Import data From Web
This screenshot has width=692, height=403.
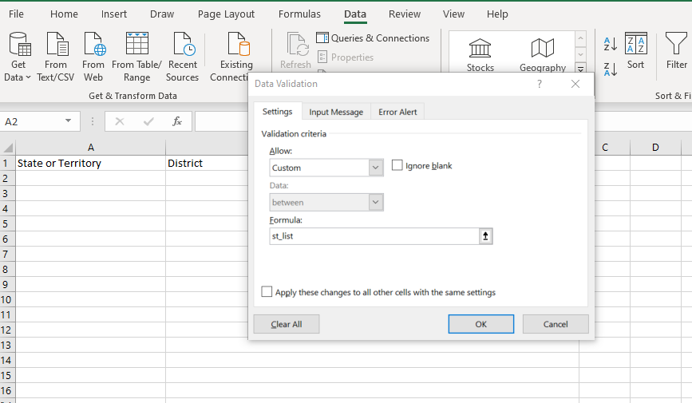click(93, 57)
